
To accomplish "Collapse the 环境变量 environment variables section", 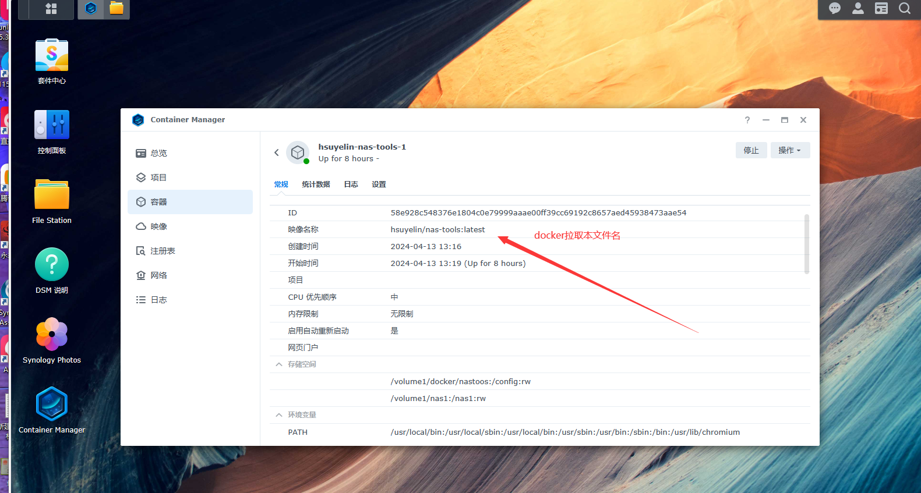I will coord(279,415).
